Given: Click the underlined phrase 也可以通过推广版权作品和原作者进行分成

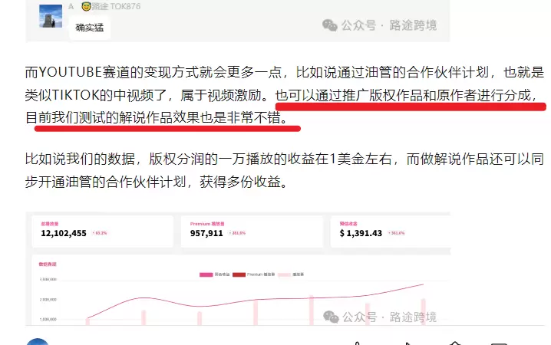Looking at the screenshot, I should point(404,95).
